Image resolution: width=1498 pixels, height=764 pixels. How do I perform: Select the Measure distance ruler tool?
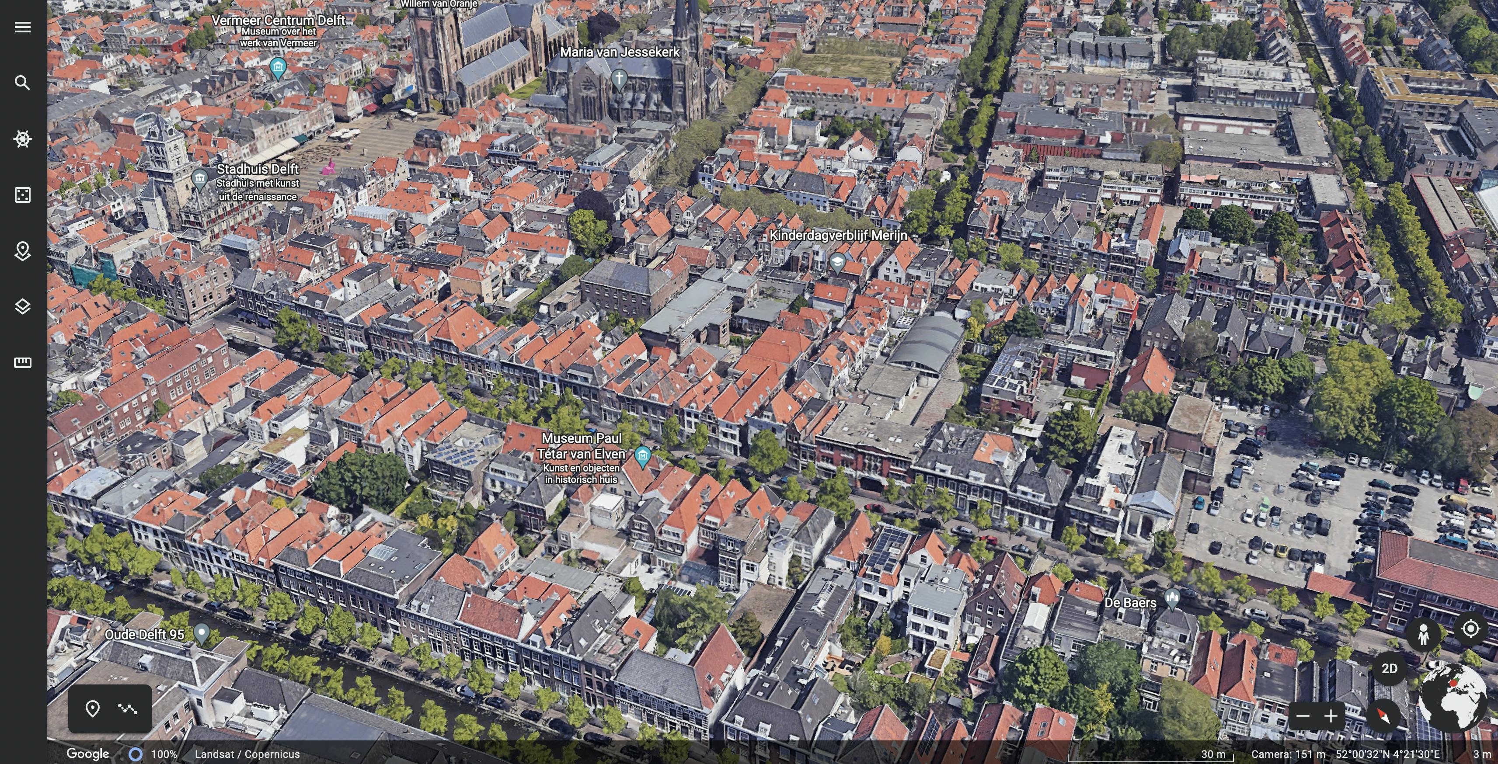(23, 363)
